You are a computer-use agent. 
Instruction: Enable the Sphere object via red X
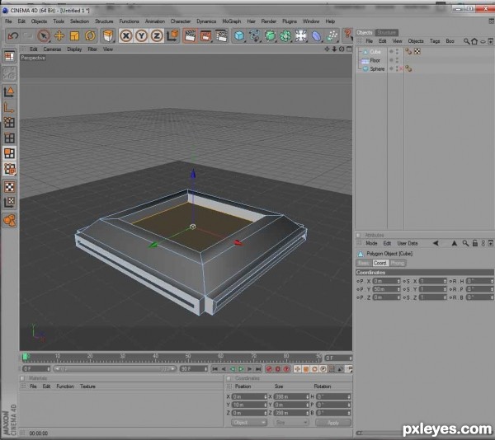pos(401,68)
